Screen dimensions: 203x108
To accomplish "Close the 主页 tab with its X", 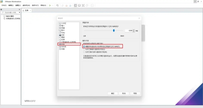I will tap(30, 10).
